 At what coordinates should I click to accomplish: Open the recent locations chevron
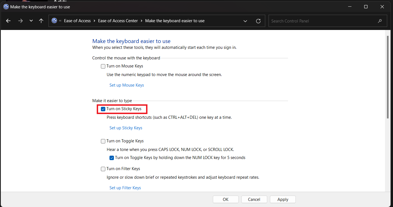click(31, 21)
